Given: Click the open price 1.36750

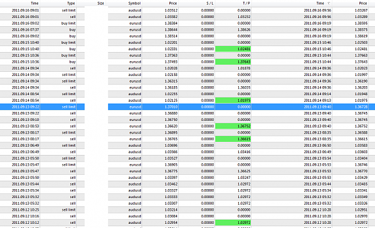Looking at the screenshot, I should coord(171,120).
